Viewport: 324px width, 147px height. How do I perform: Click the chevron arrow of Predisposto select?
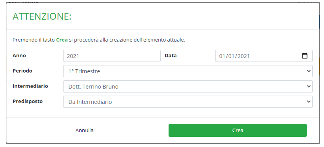pos(309,102)
